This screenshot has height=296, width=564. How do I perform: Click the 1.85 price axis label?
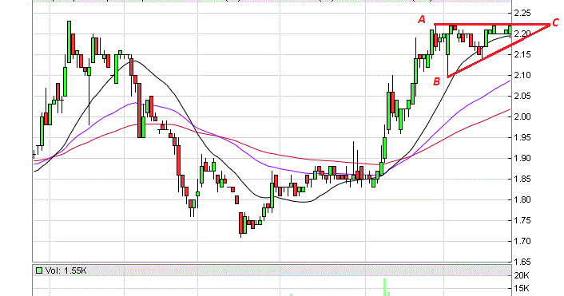pos(522,179)
